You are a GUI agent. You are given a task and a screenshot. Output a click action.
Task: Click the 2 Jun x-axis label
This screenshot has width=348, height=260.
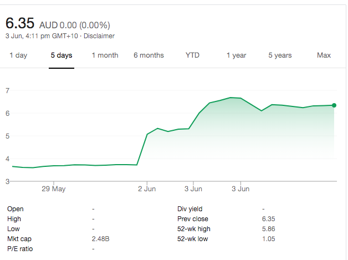(147, 189)
